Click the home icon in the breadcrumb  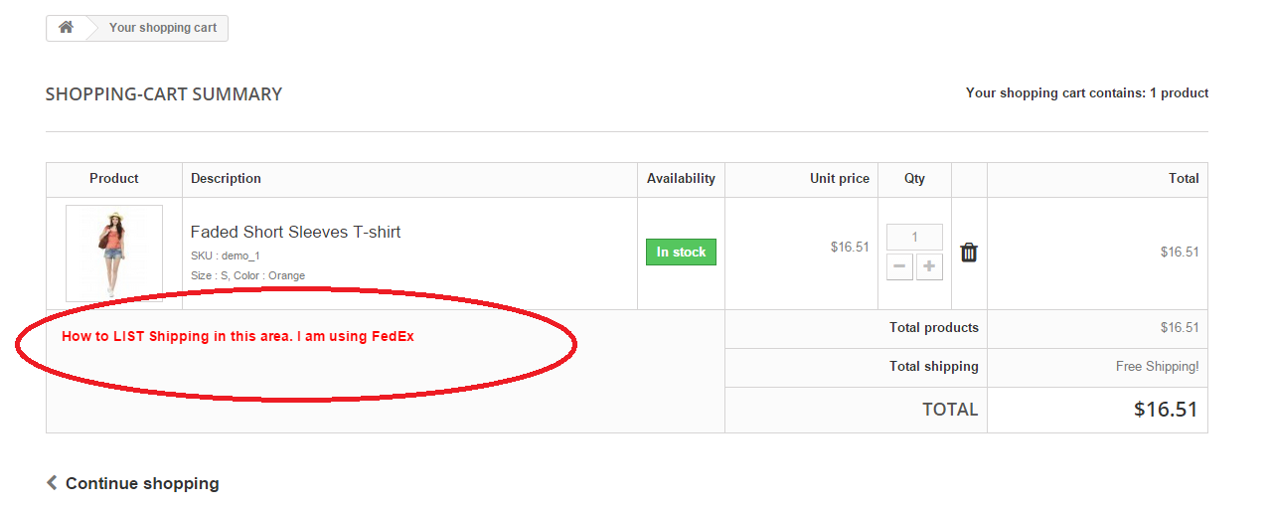(x=66, y=28)
